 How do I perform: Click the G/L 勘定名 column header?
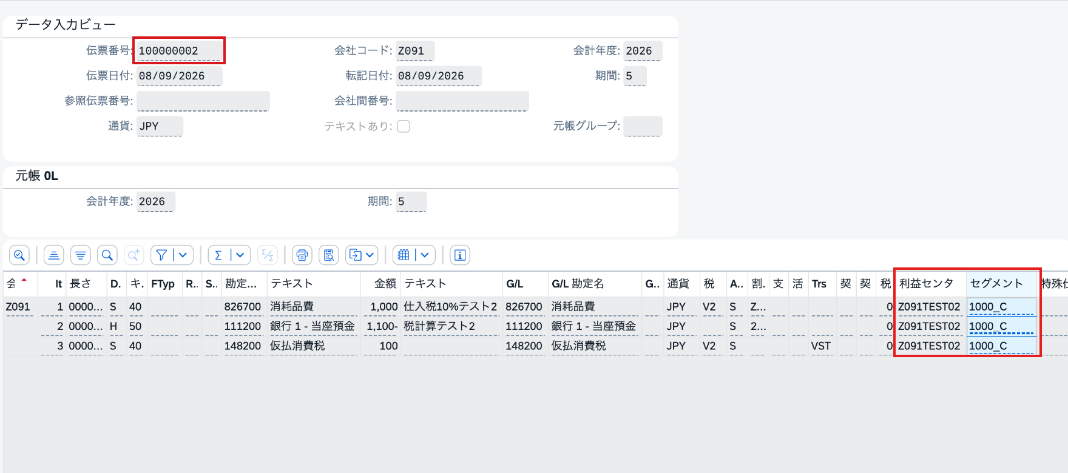(x=595, y=284)
